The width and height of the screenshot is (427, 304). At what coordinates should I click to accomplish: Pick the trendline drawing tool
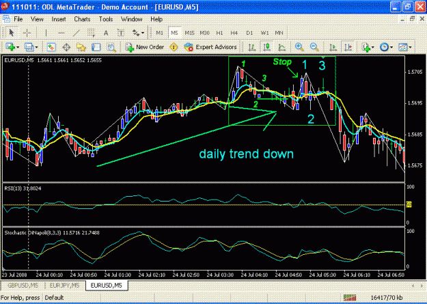click(x=77, y=33)
